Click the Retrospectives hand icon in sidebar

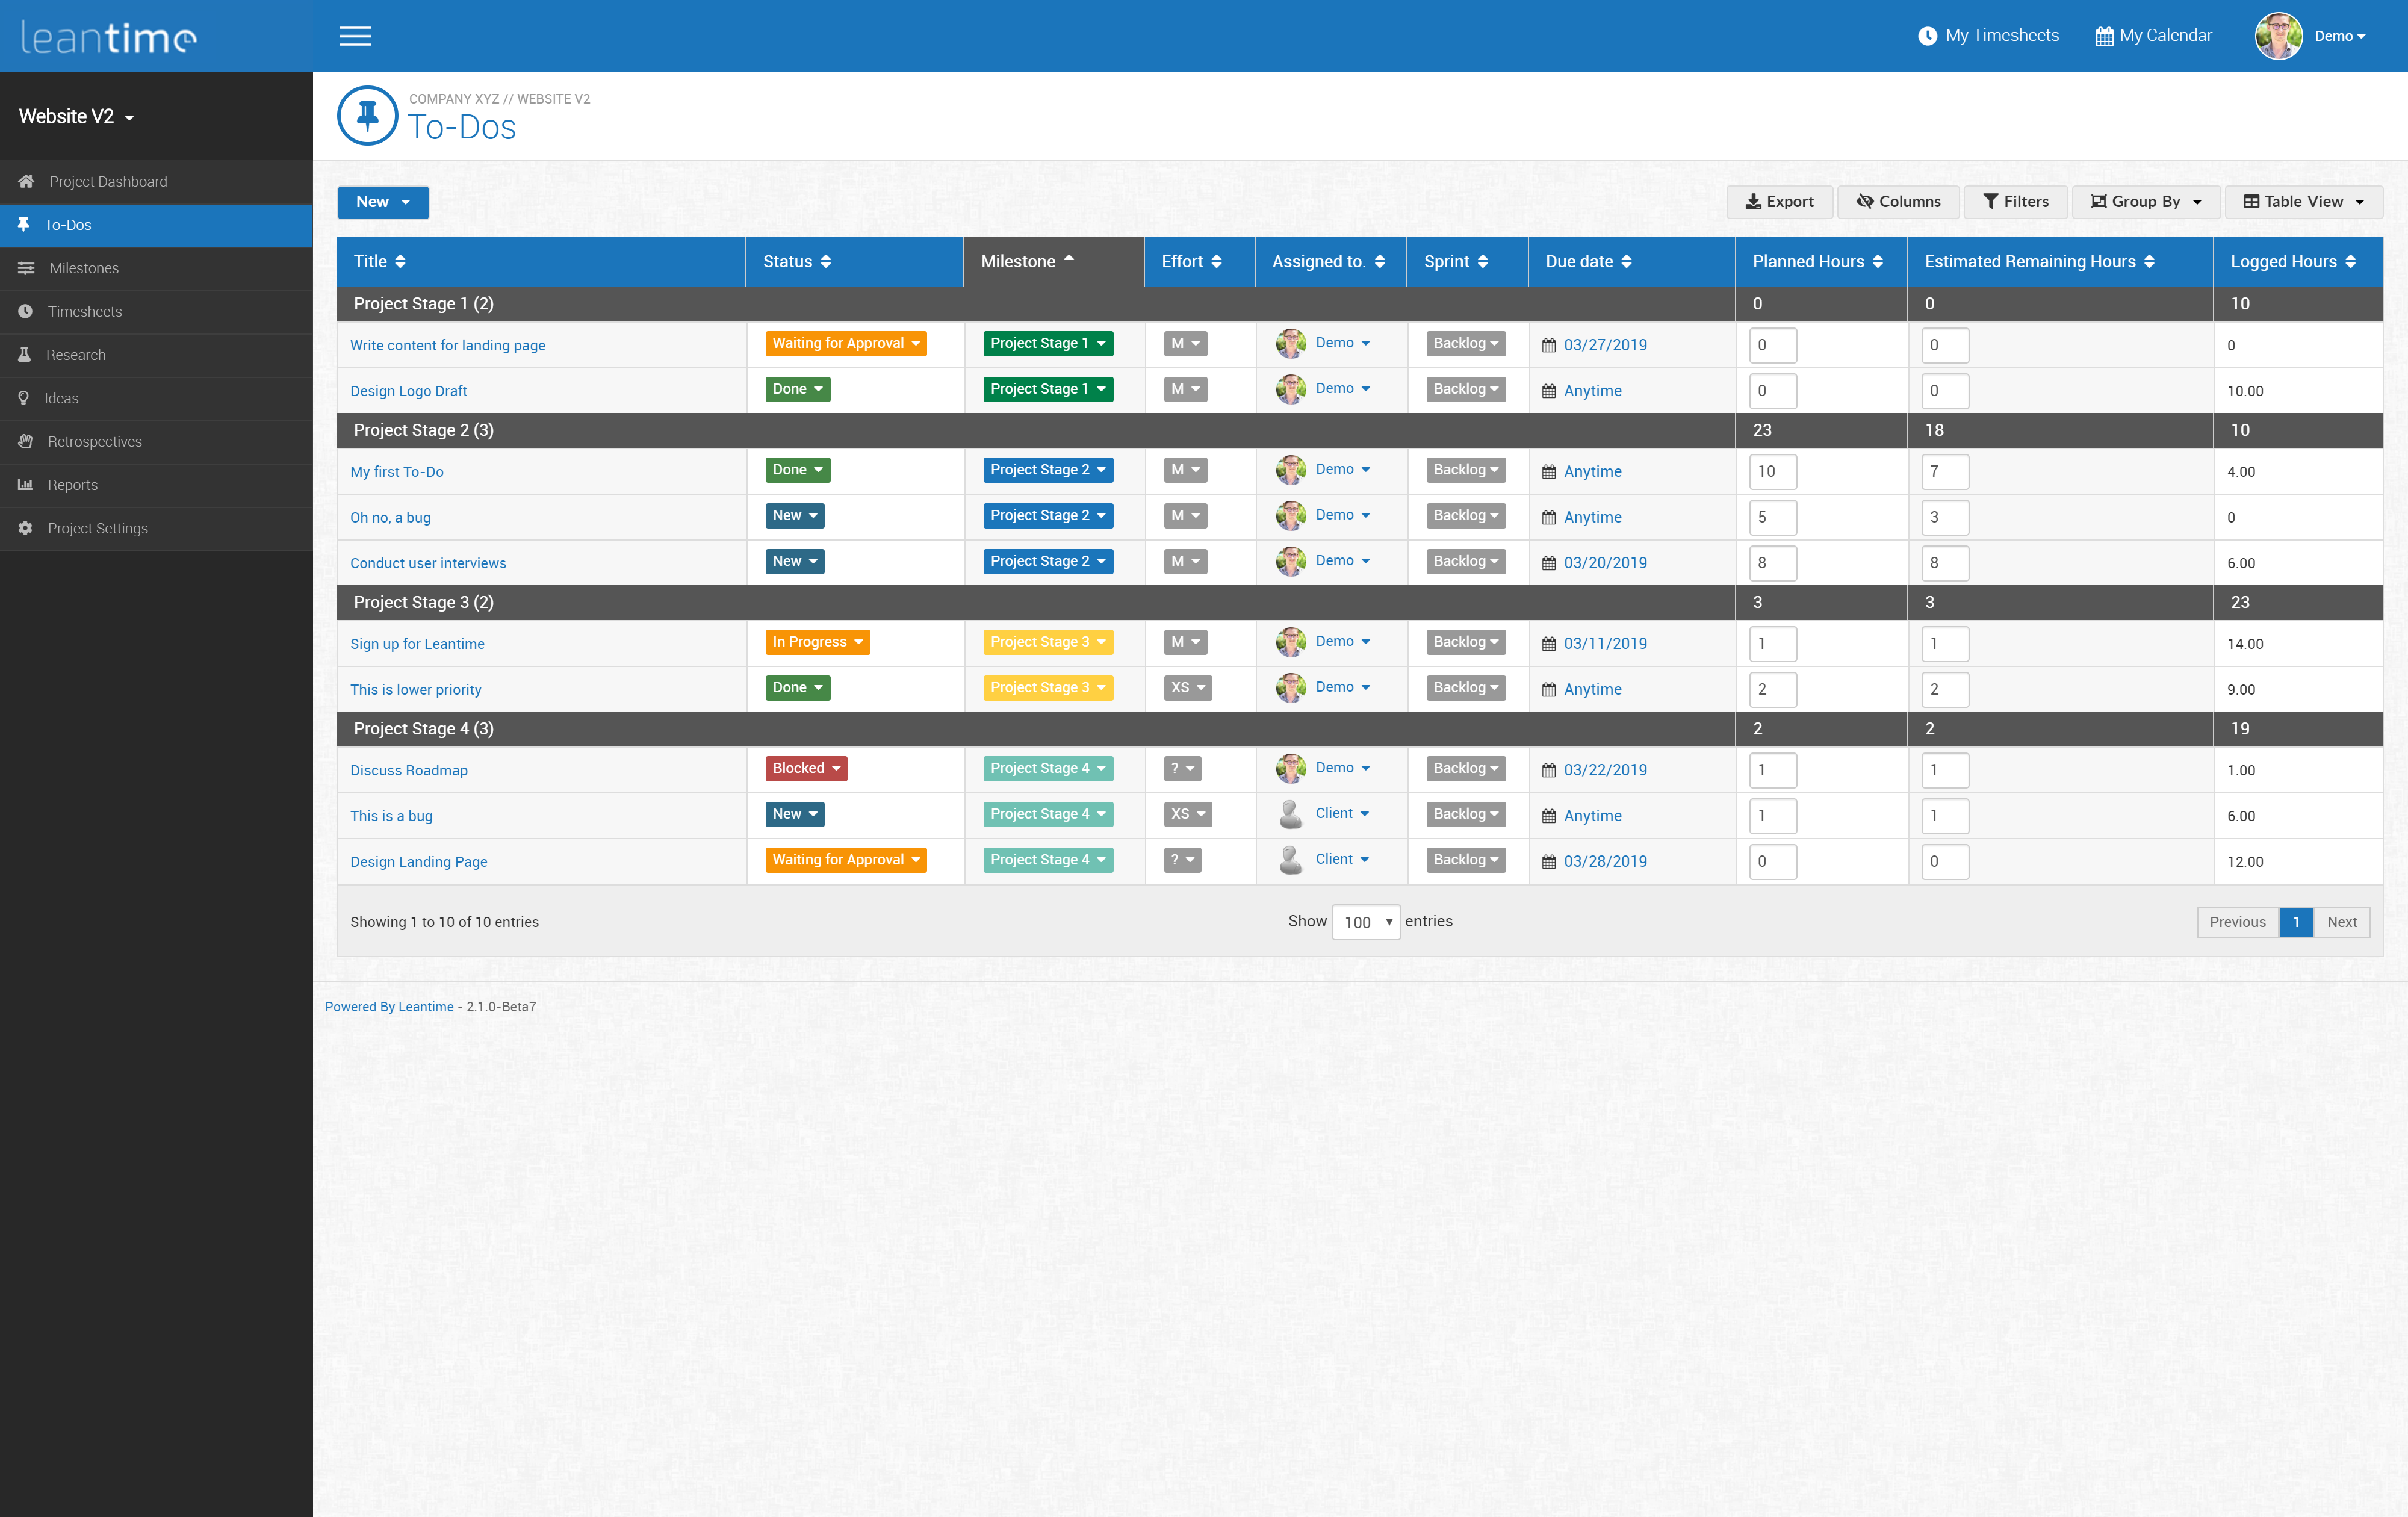pos(25,441)
